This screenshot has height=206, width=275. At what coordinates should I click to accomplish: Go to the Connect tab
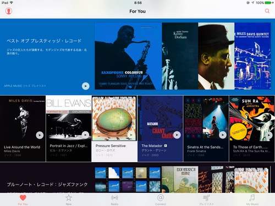click(x=161, y=200)
